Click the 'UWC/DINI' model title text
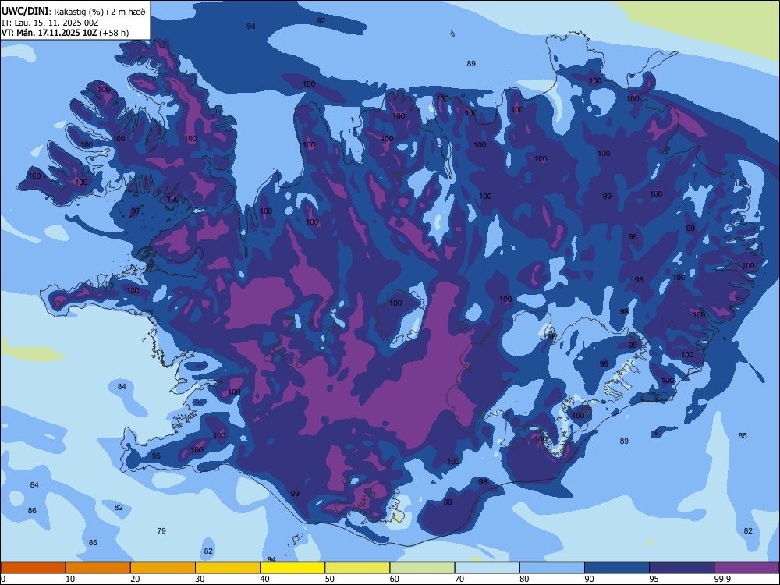 [25, 12]
